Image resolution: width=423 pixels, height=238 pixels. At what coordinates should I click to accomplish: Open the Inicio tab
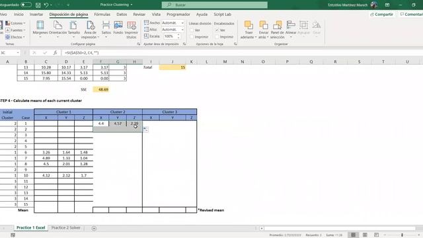(19, 15)
